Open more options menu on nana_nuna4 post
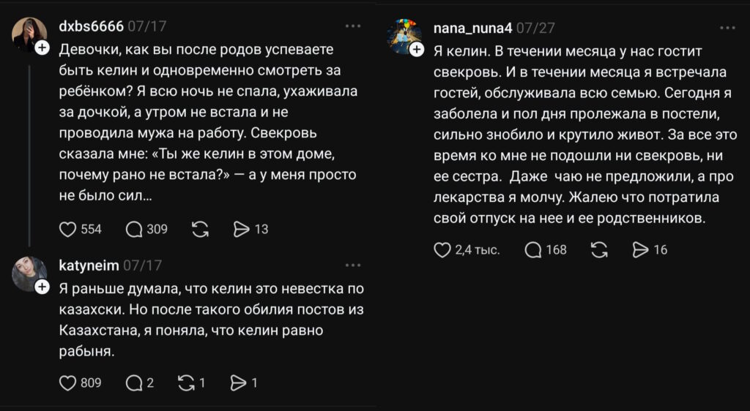 click(727, 28)
